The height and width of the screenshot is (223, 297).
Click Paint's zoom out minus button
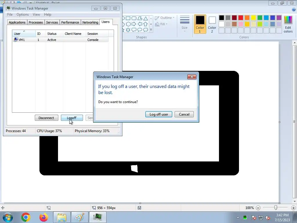click(x=258, y=208)
